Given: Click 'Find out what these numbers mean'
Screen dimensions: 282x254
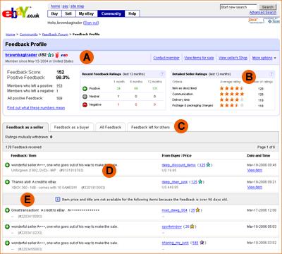Looking at the screenshot, I should pyautogui.click(x=36, y=108).
